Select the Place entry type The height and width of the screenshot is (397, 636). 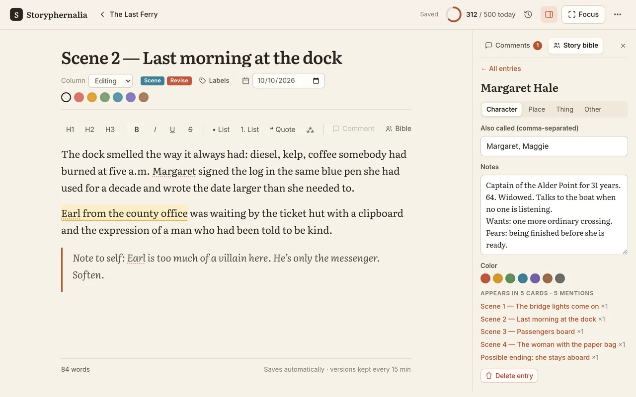tap(537, 109)
